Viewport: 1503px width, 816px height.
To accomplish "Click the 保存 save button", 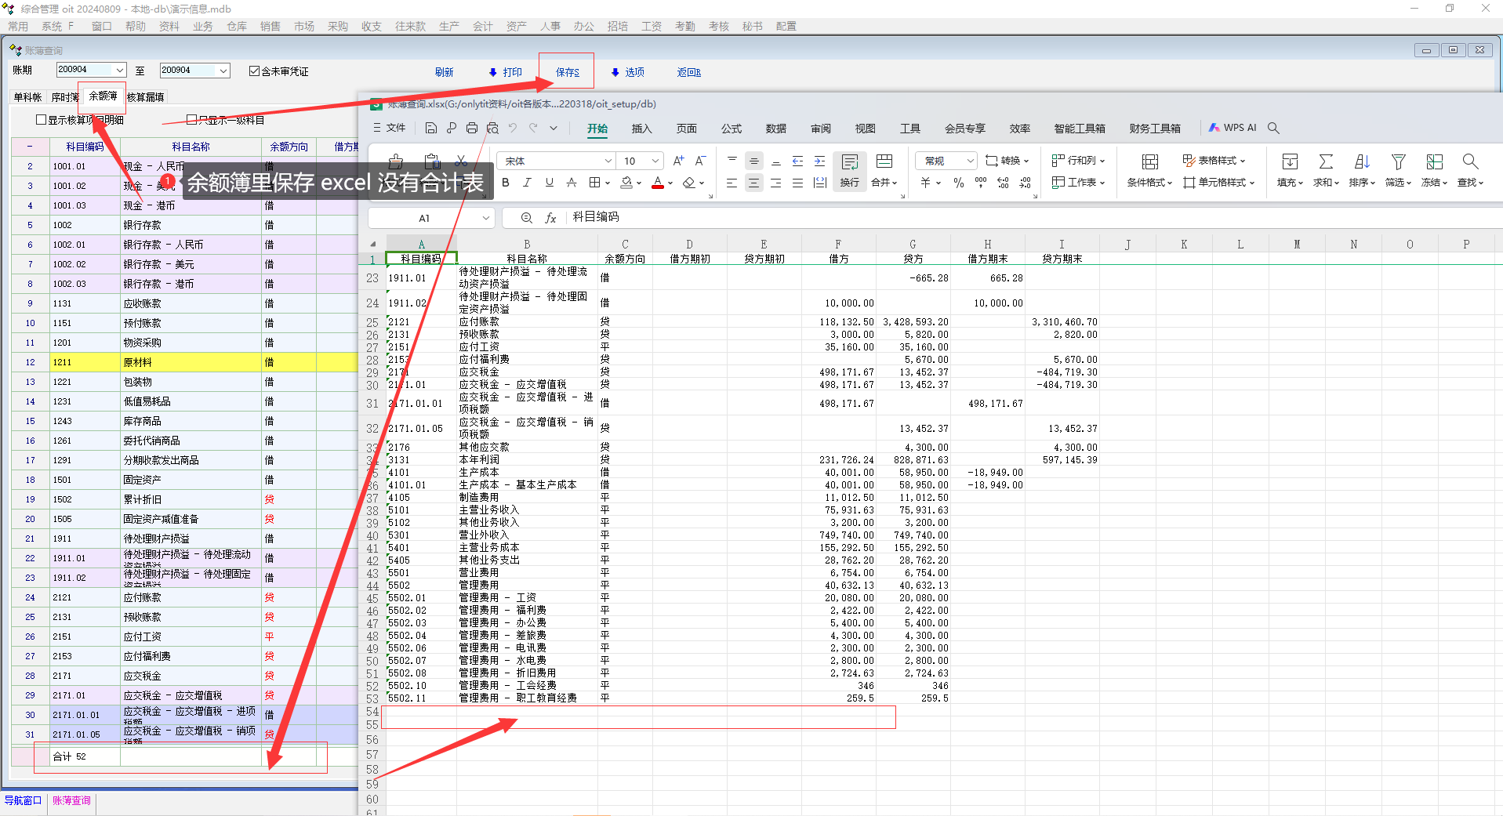I will (x=567, y=72).
